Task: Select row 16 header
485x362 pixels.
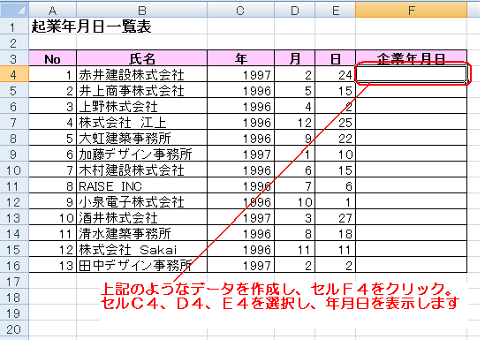Action: 14,265
